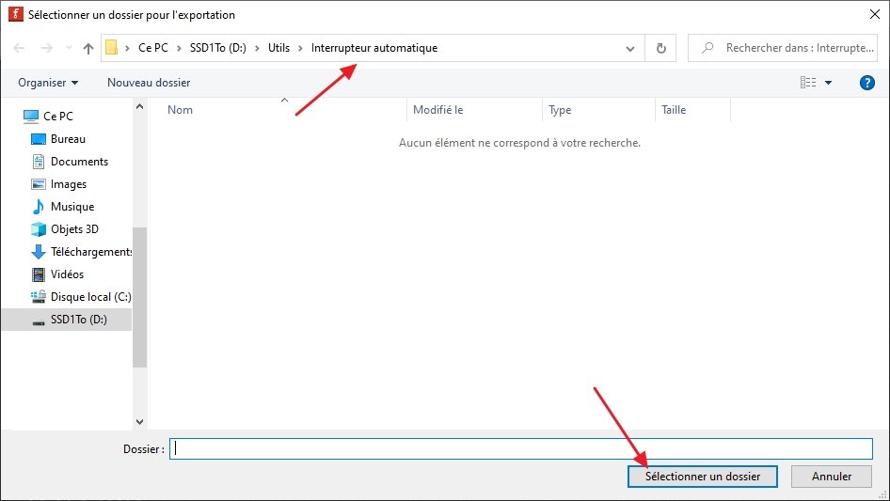Click the Up one level arrow
890x501 pixels.
point(88,48)
